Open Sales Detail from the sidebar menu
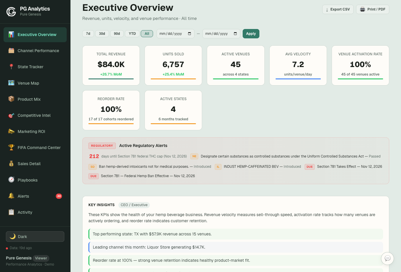The height and width of the screenshot is (272, 401). tap(11, 163)
